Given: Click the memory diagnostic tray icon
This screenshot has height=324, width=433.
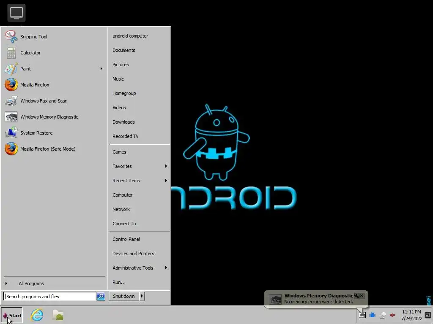Looking at the screenshot, I should [x=362, y=315].
